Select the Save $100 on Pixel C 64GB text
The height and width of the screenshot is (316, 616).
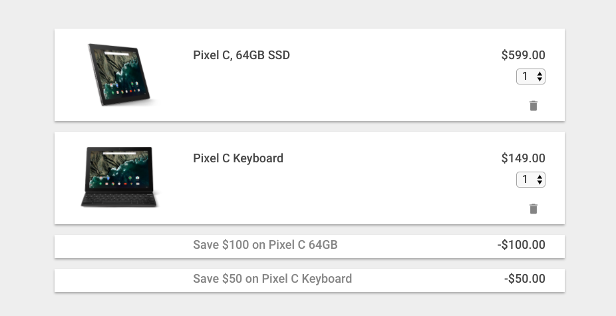(x=265, y=245)
